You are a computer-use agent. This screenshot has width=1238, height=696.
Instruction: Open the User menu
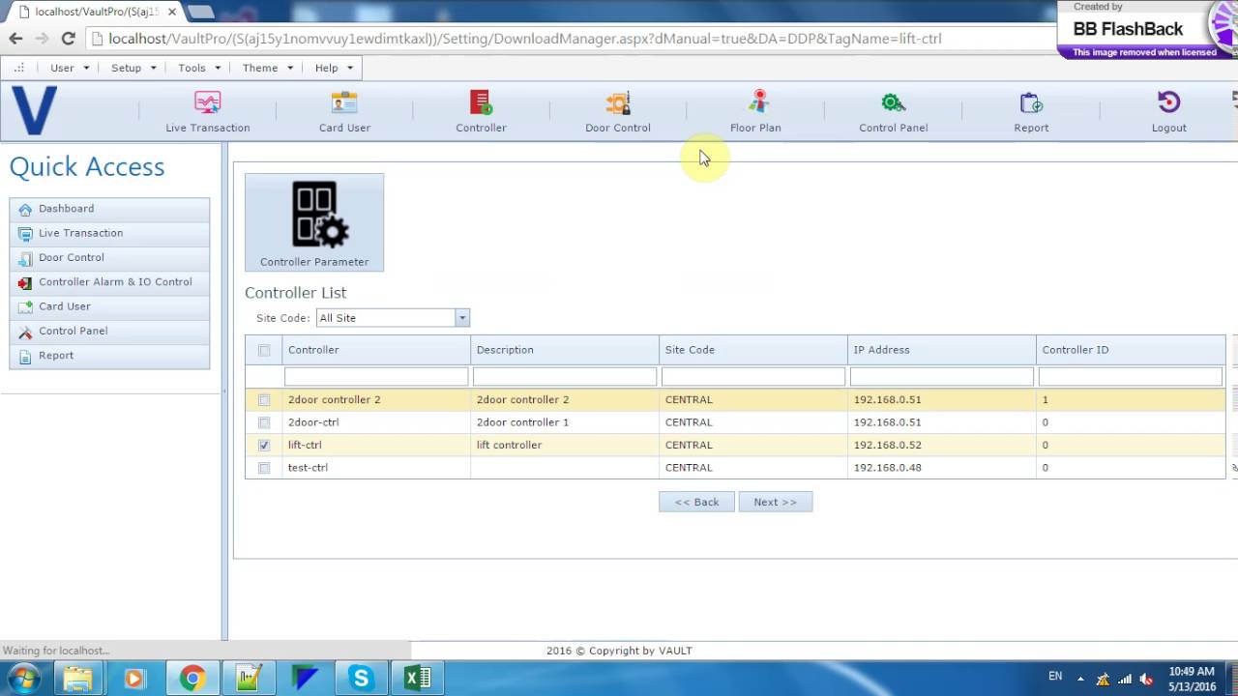point(69,68)
